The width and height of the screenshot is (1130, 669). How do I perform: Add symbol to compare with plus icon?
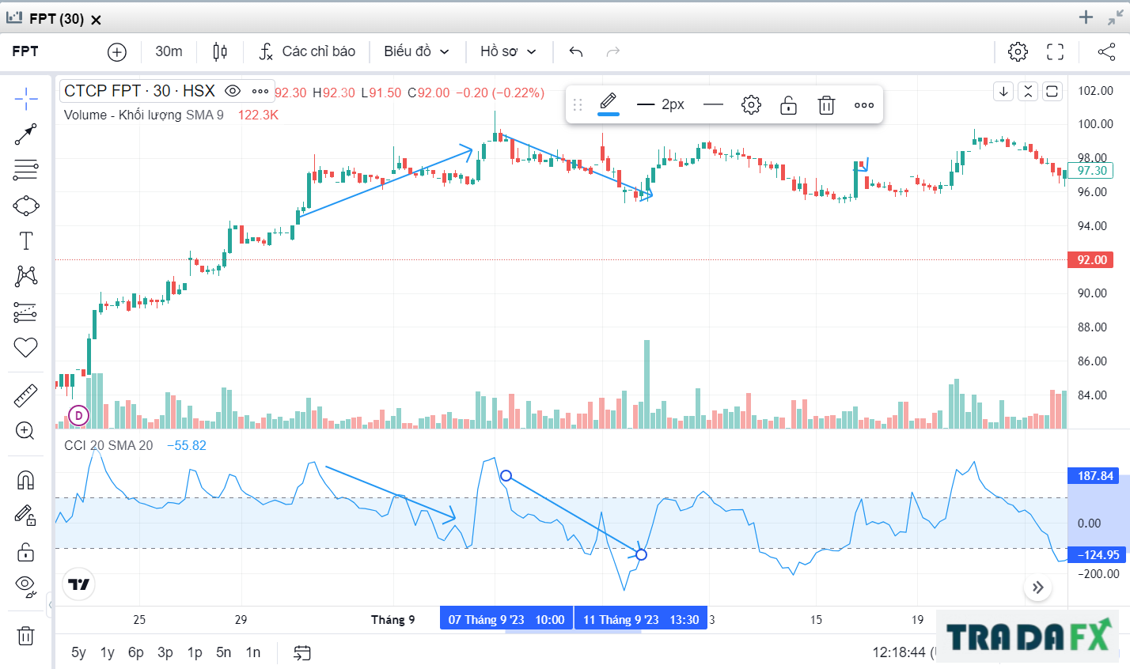(x=117, y=52)
